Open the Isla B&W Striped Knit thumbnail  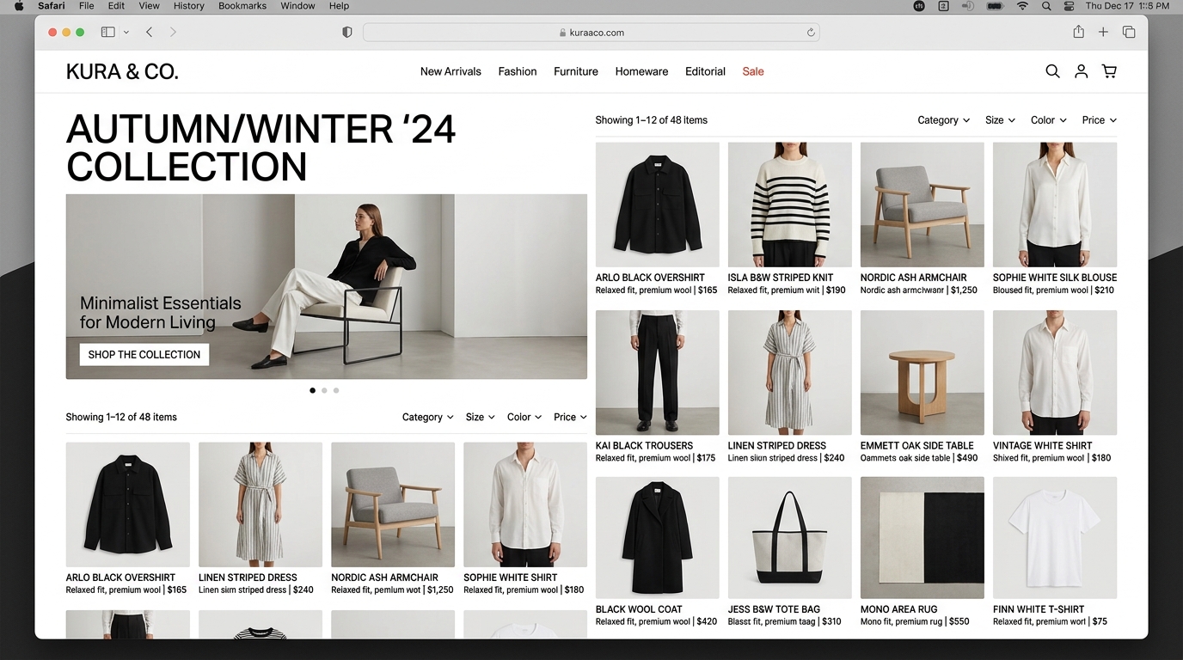click(789, 205)
